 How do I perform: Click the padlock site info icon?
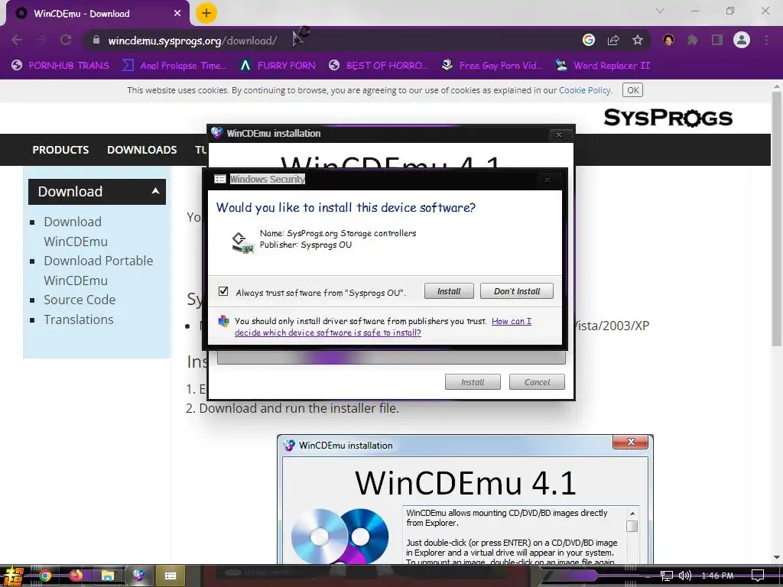point(96,40)
